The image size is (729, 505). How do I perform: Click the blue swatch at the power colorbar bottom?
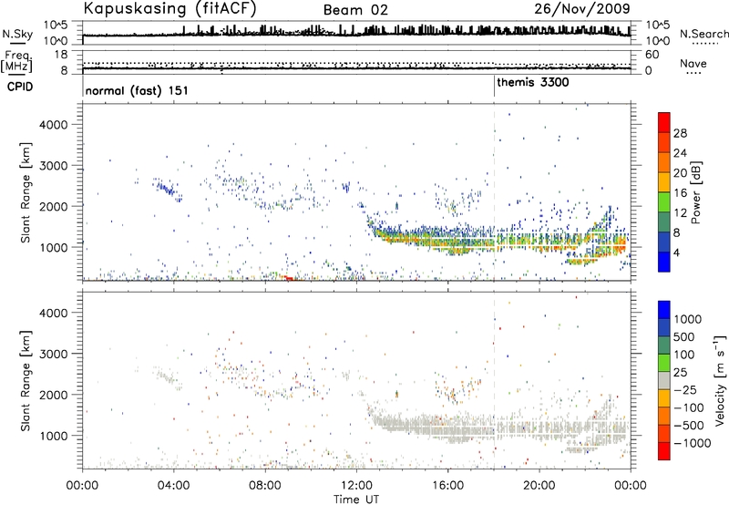(x=664, y=262)
